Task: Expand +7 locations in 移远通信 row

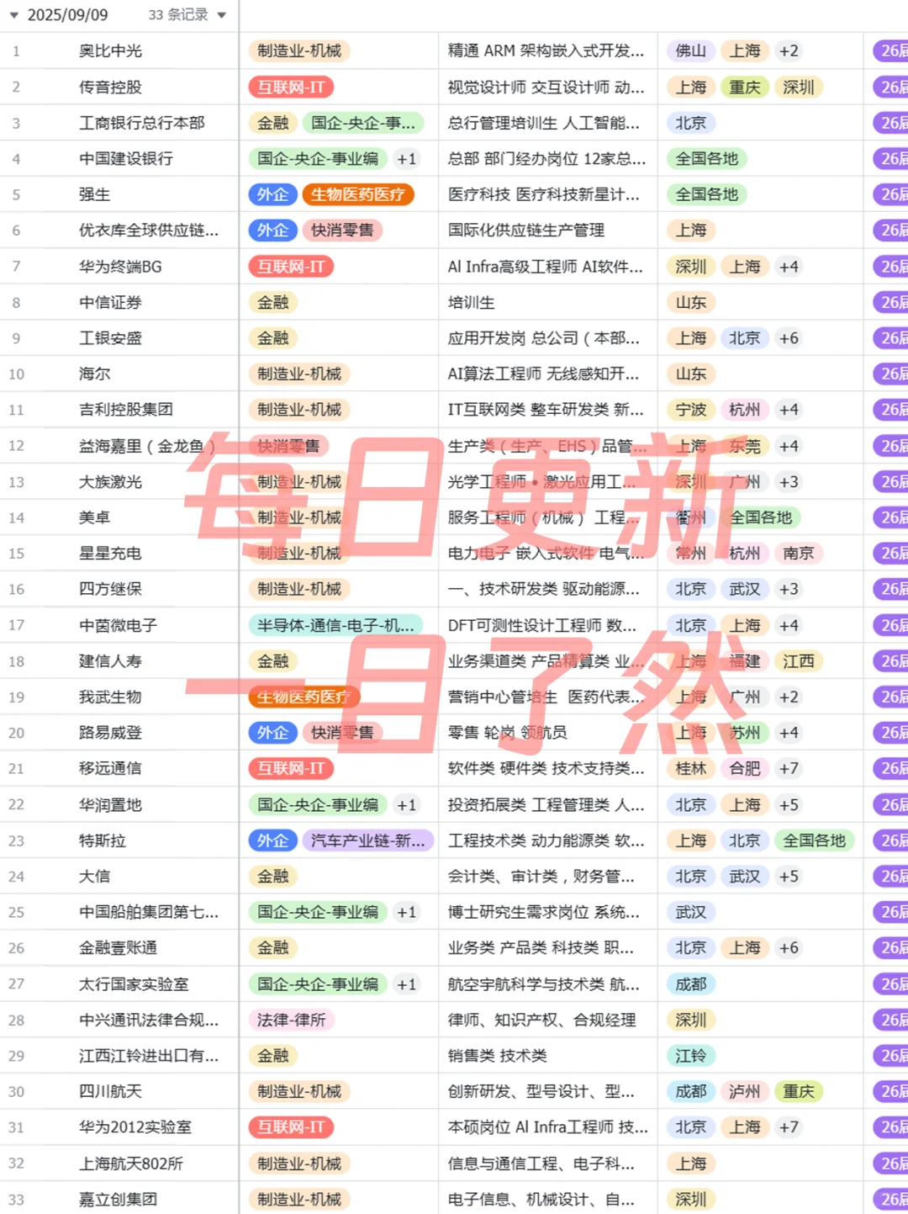Action: [x=789, y=768]
